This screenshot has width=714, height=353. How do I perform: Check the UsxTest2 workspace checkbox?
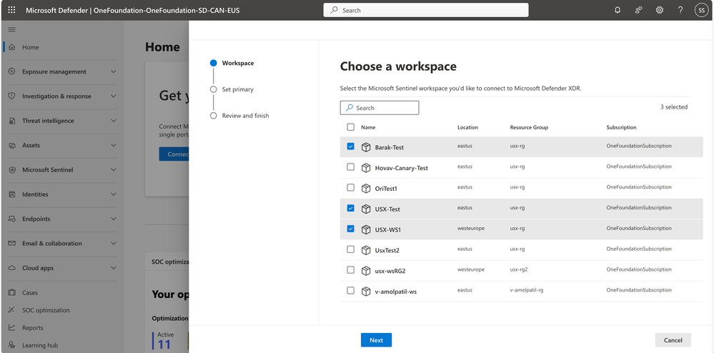pos(351,249)
